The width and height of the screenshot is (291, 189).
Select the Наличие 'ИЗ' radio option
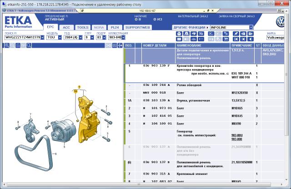click(155, 19)
